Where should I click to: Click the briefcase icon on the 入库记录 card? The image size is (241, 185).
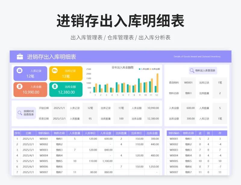(20, 71)
